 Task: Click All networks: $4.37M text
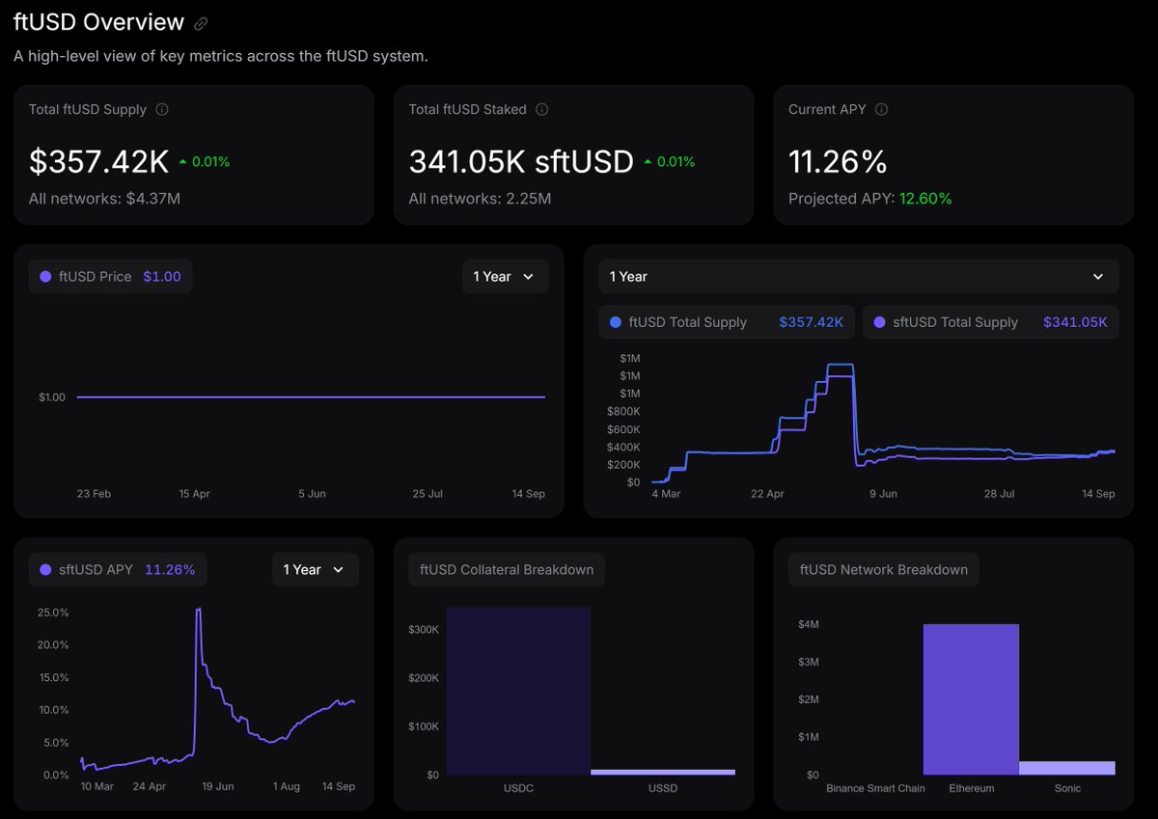pyautogui.click(x=104, y=199)
